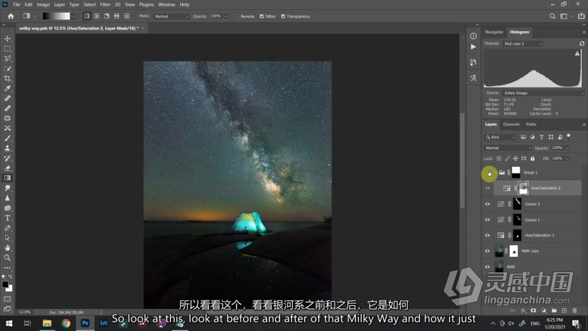
Task: Select the Horizontal Type tool
Action: 7,218
